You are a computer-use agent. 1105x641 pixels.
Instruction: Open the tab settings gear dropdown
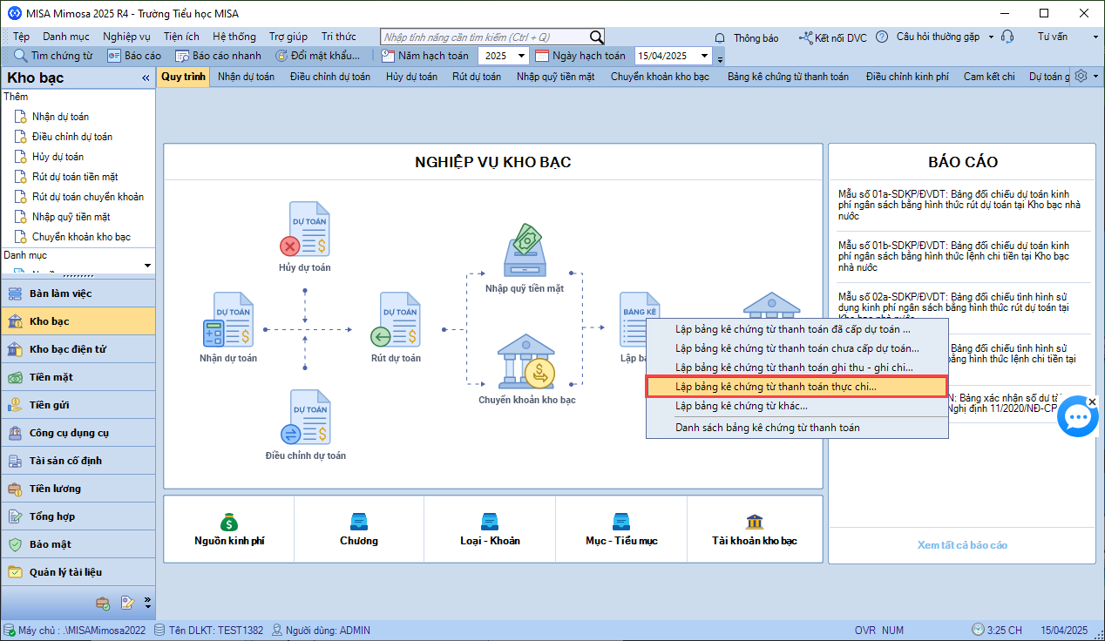click(x=1086, y=76)
